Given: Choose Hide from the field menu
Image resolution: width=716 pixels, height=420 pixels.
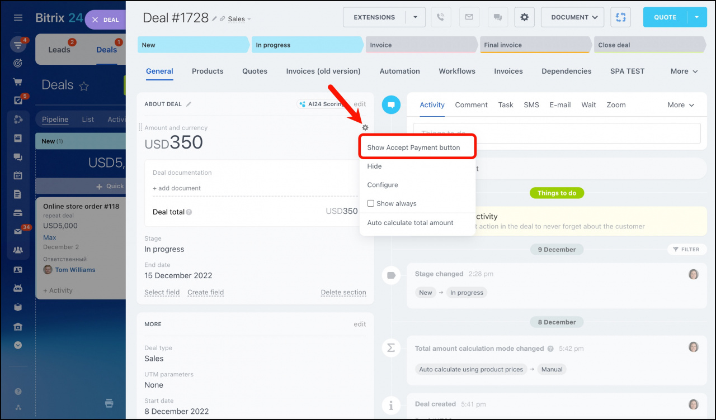Looking at the screenshot, I should 417,166.
